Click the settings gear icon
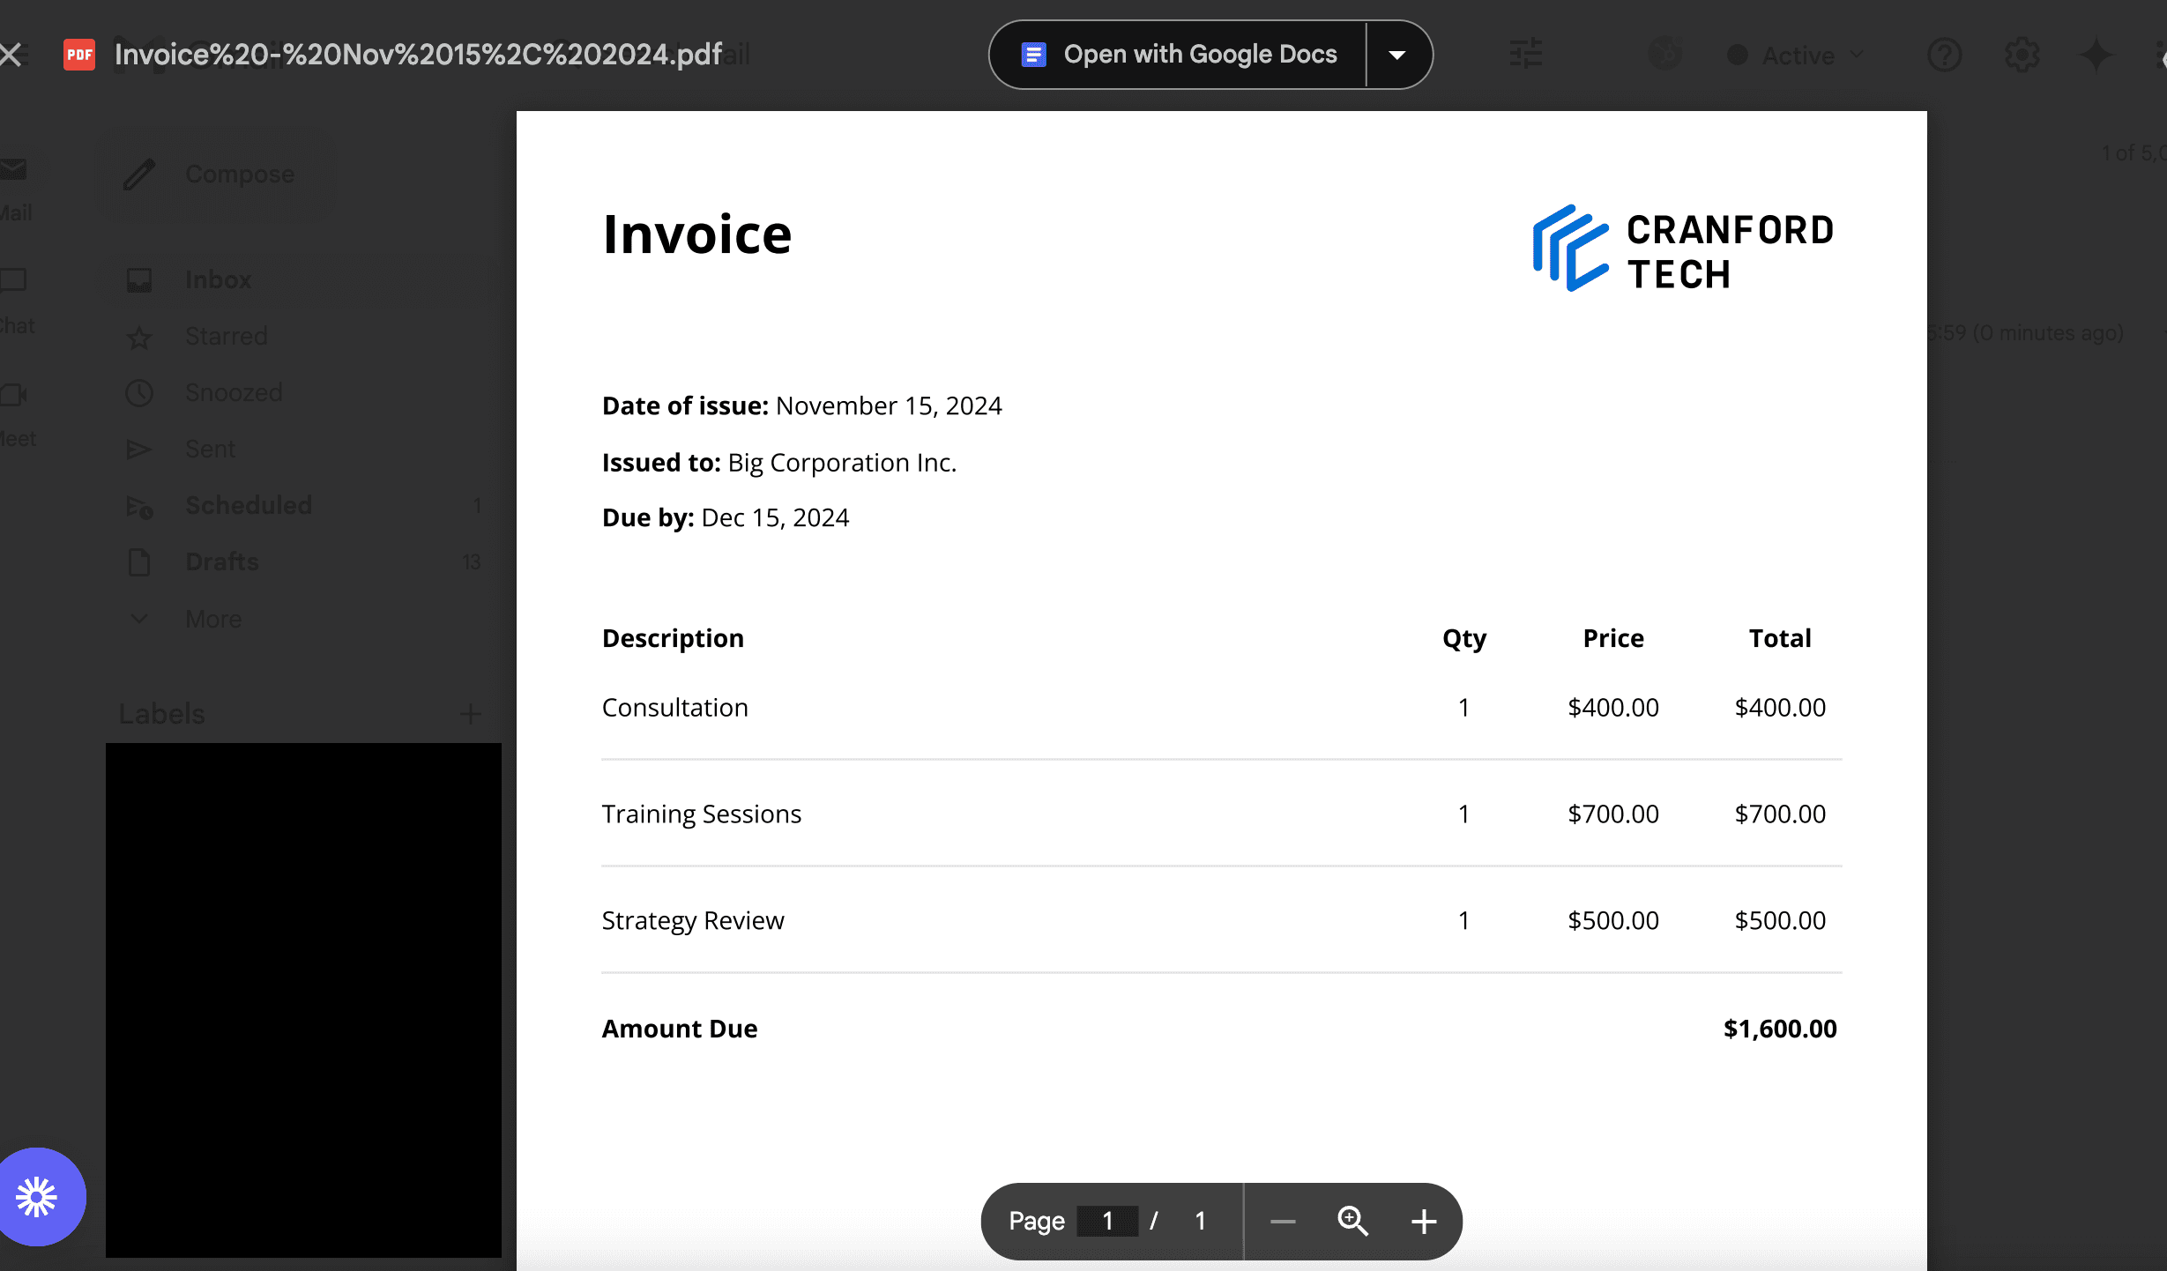 click(2022, 55)
